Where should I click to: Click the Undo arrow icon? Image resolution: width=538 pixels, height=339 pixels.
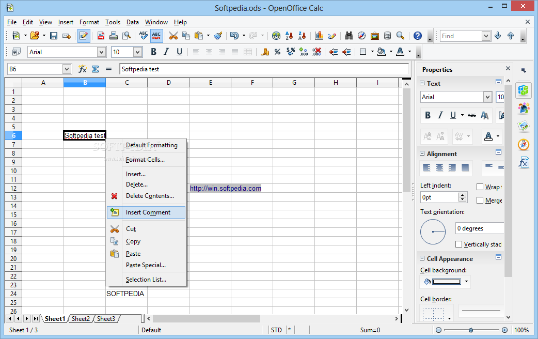pyautogui.click(x=234, y=36)
